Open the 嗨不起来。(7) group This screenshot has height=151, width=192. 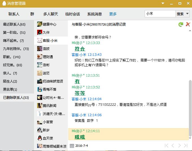(x=17, y=40)
